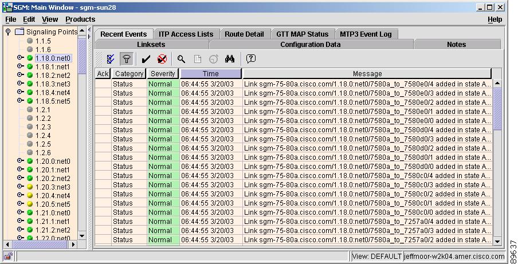
Task: Click the crossed-out checkmark unacknowledge icon
Action: tap(162, 59)
